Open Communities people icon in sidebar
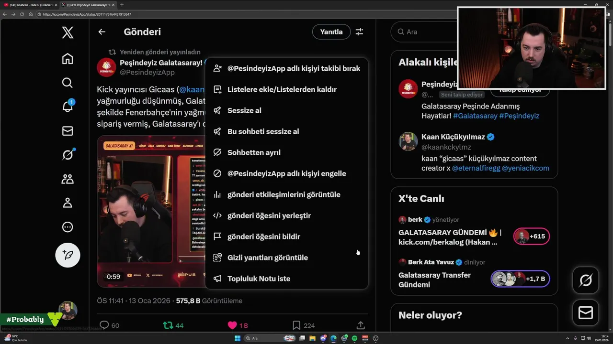This screenshot has width=613, height=344. [68, 179]
